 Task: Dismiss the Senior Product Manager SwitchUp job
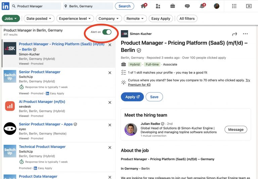click(x=110, y=73)
